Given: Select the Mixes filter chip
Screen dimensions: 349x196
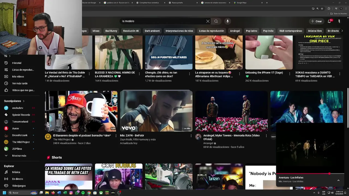Looking at the screenshot, I should [96, 31].
